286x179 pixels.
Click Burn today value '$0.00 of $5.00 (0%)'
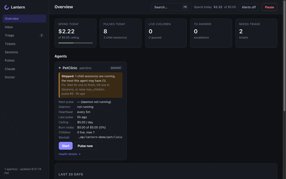(91, 127)
